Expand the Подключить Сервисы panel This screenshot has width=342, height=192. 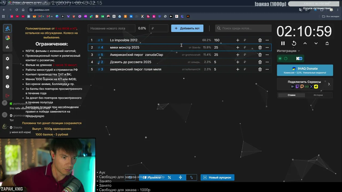coord(305,84)
